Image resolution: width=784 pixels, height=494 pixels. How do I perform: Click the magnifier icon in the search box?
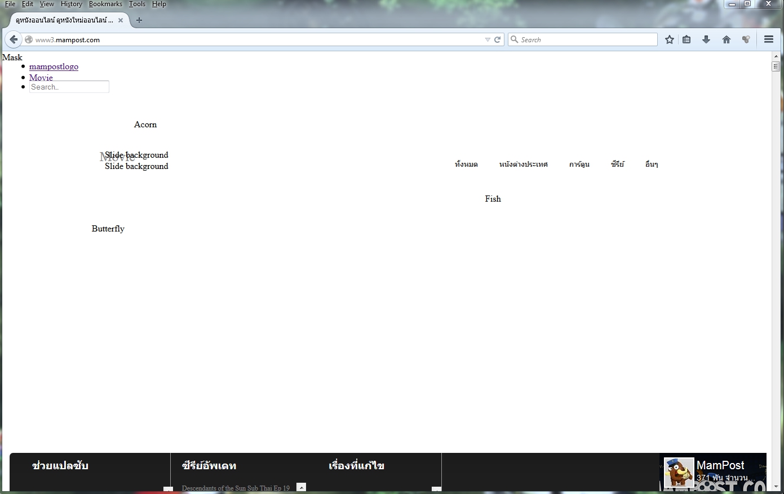tap(514, 39)
